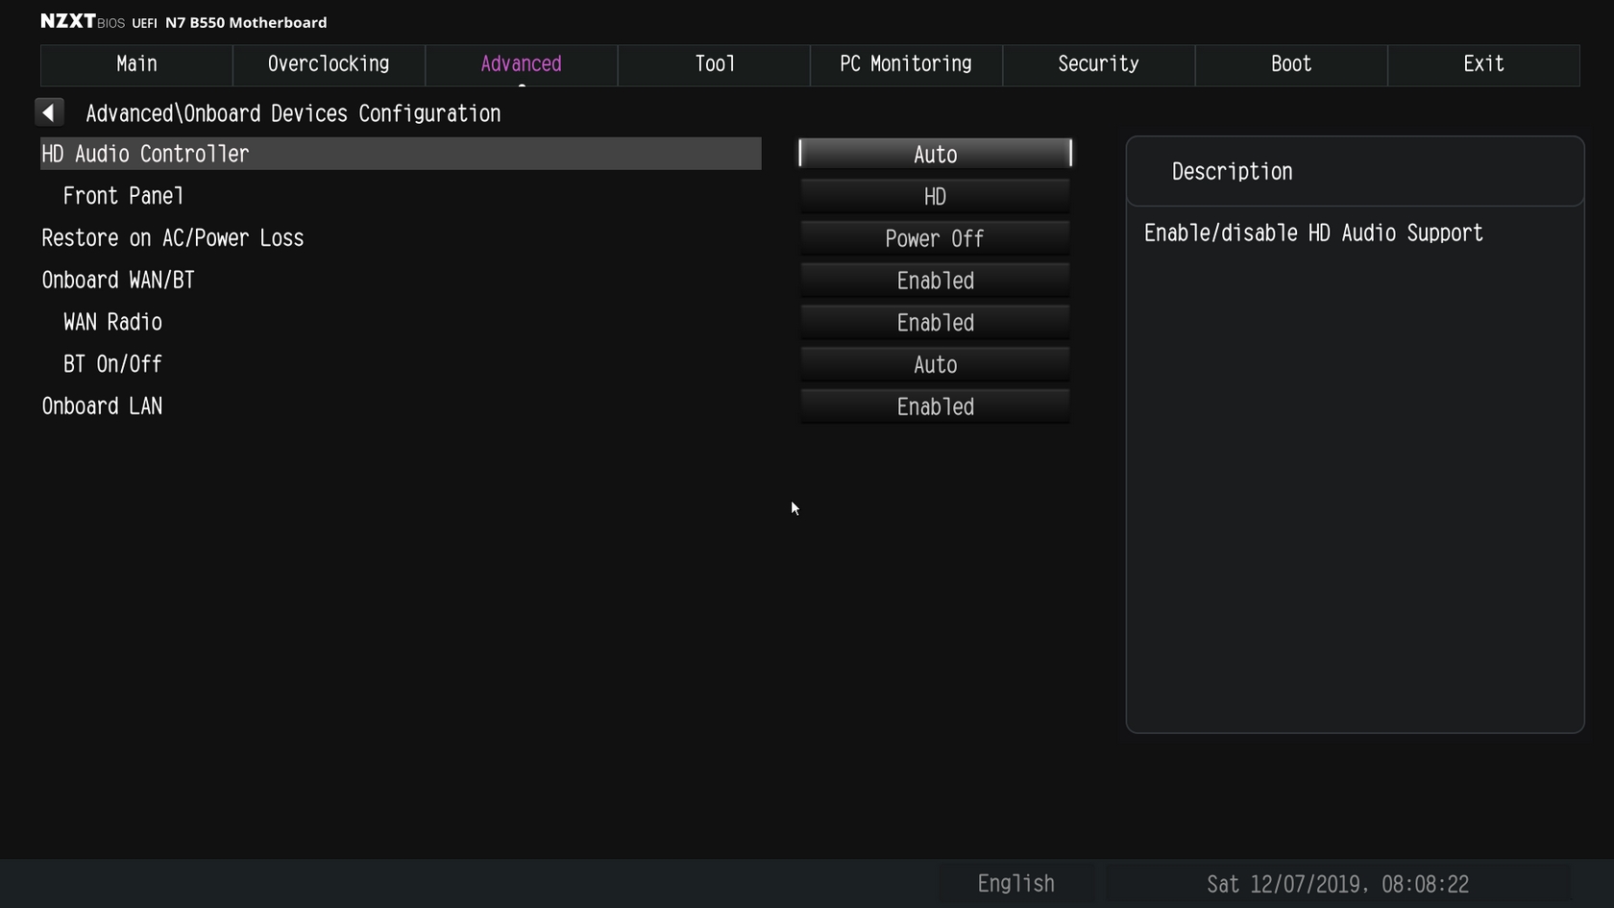Click the N7 B550 Motherboard title
This screenshot has width=1614, height=908.
246,22
